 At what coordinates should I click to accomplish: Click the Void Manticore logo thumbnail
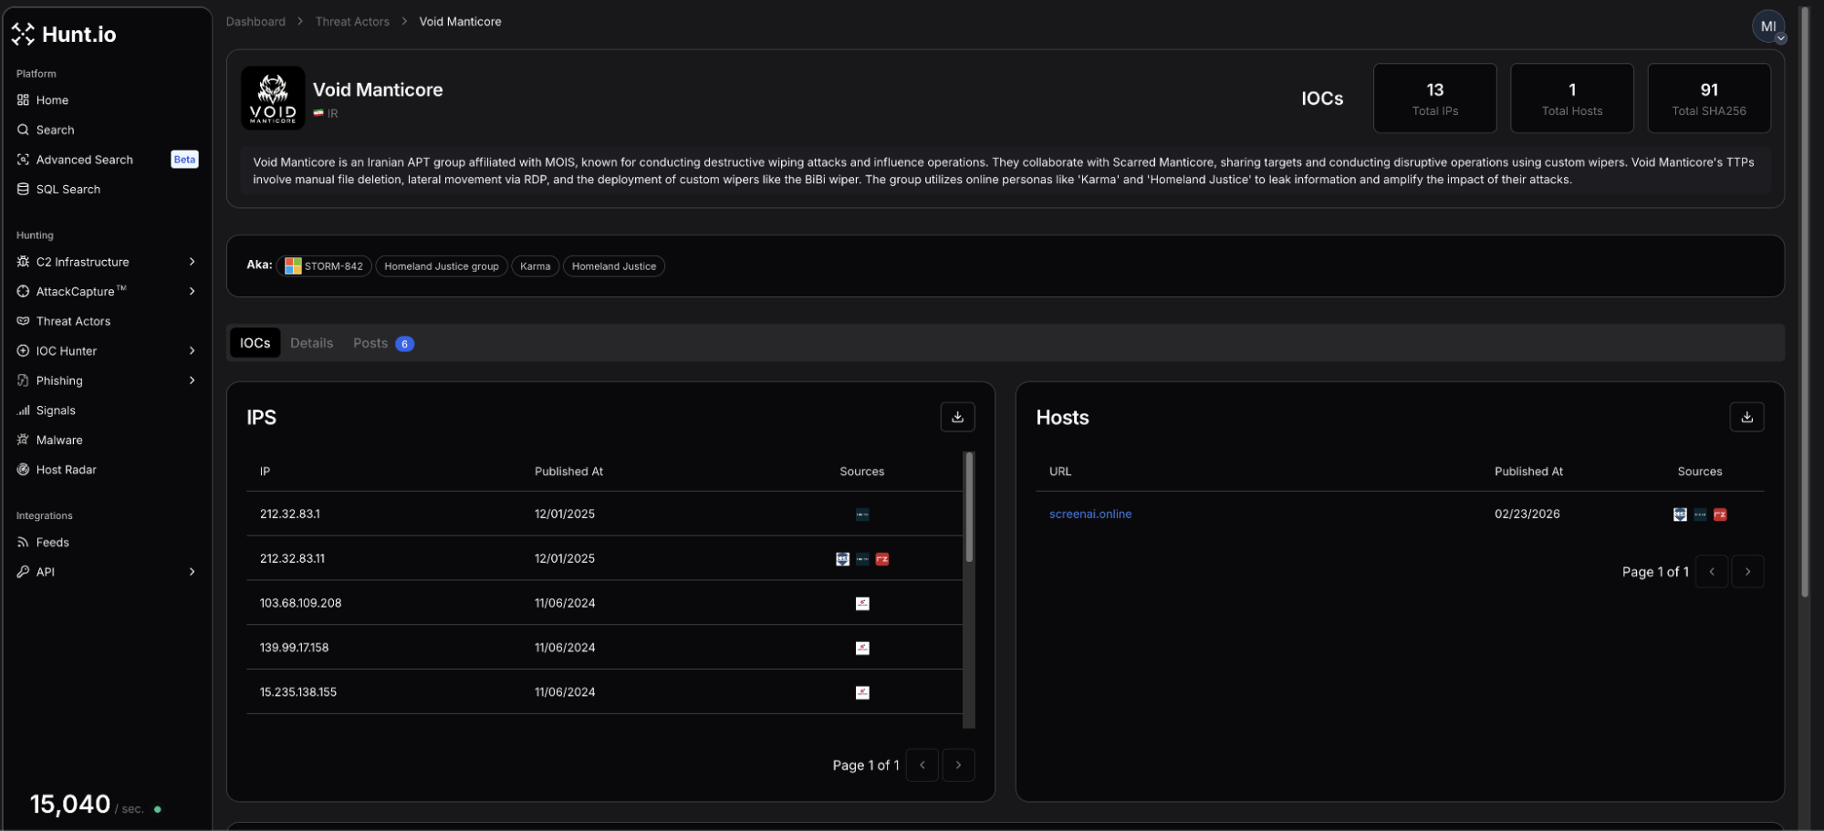click(x=273, y=98)
